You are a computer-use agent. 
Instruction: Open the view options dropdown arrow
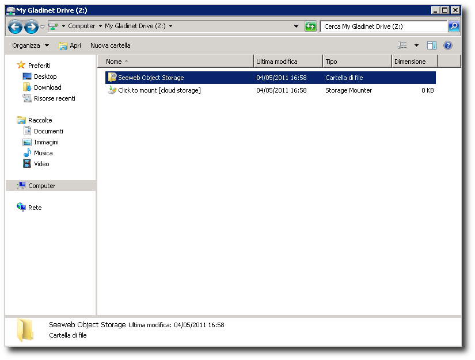(416, 45)
